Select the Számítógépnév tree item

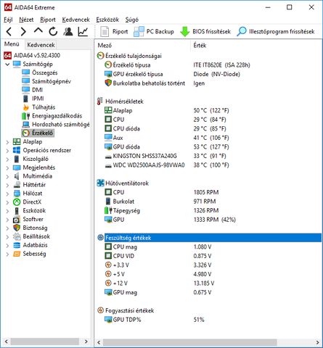coord(46,81)
